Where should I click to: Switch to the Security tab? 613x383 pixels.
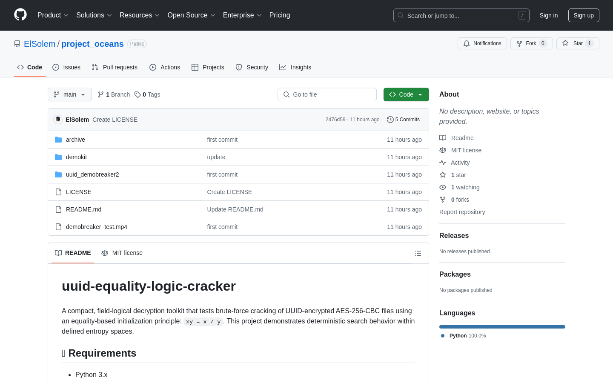[x=252, y=67]
